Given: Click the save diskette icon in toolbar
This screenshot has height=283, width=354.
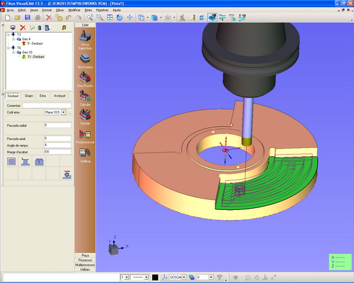Looking at the screenshot, I should click(28, 18).
